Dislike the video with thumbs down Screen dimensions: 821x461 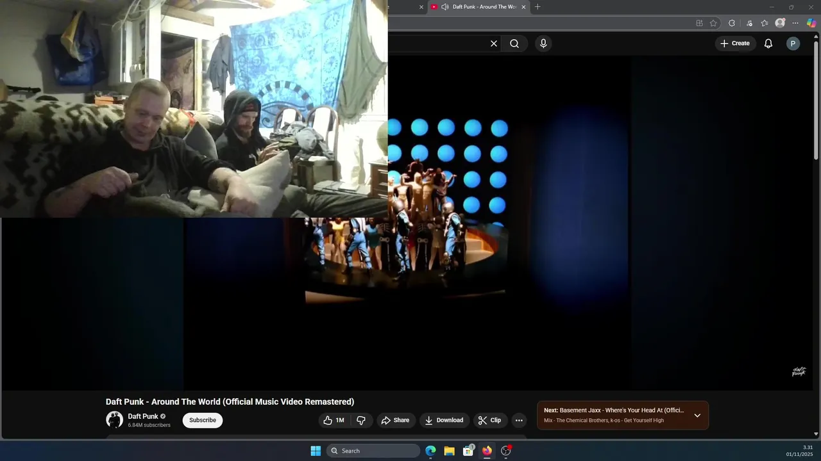[361, 421]
